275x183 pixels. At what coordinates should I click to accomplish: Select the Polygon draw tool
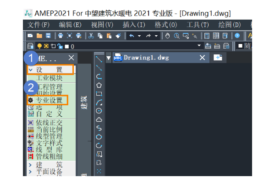pos(99,85)
